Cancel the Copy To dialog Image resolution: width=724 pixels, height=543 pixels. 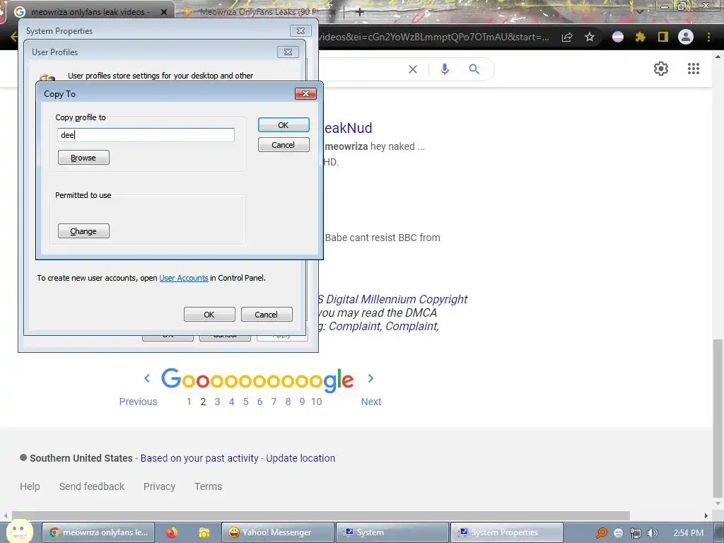coord(284,145)
